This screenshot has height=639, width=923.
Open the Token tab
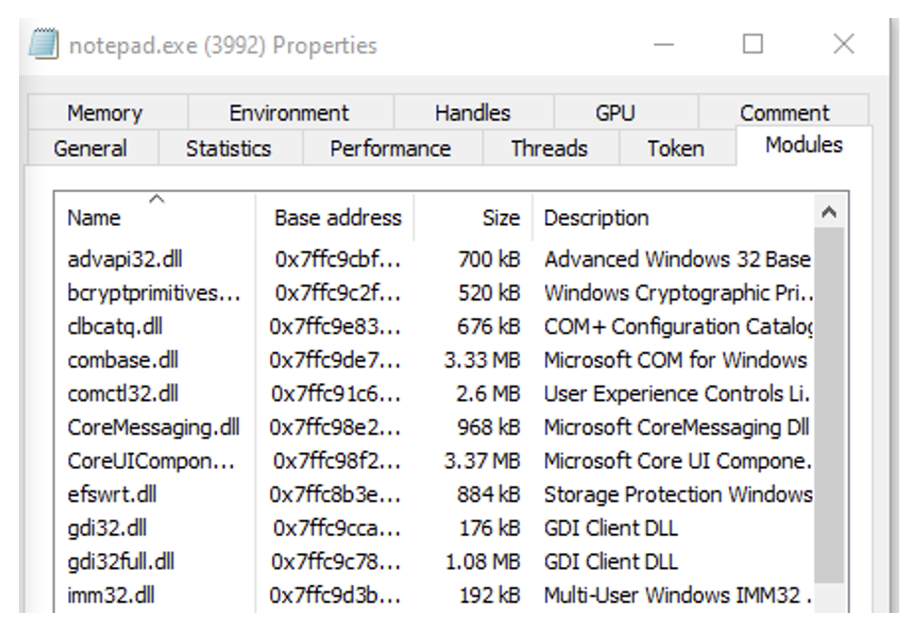coord(676,148)
